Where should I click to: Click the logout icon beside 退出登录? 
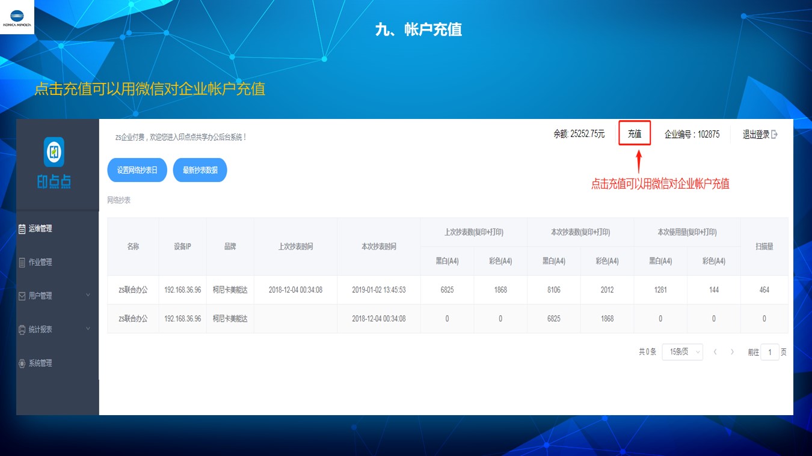click(x=774, y=135)
